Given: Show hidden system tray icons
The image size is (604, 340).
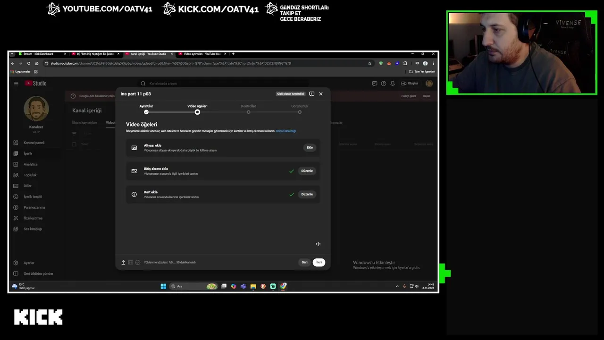Looking at the screenshot, I should [x=397, y=286].
